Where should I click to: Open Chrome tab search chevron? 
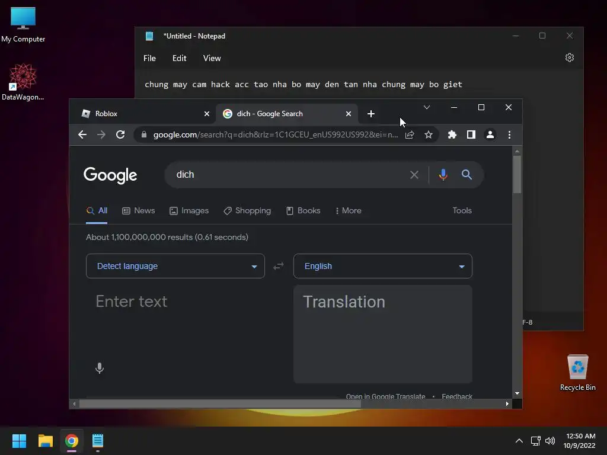[427, 107]
